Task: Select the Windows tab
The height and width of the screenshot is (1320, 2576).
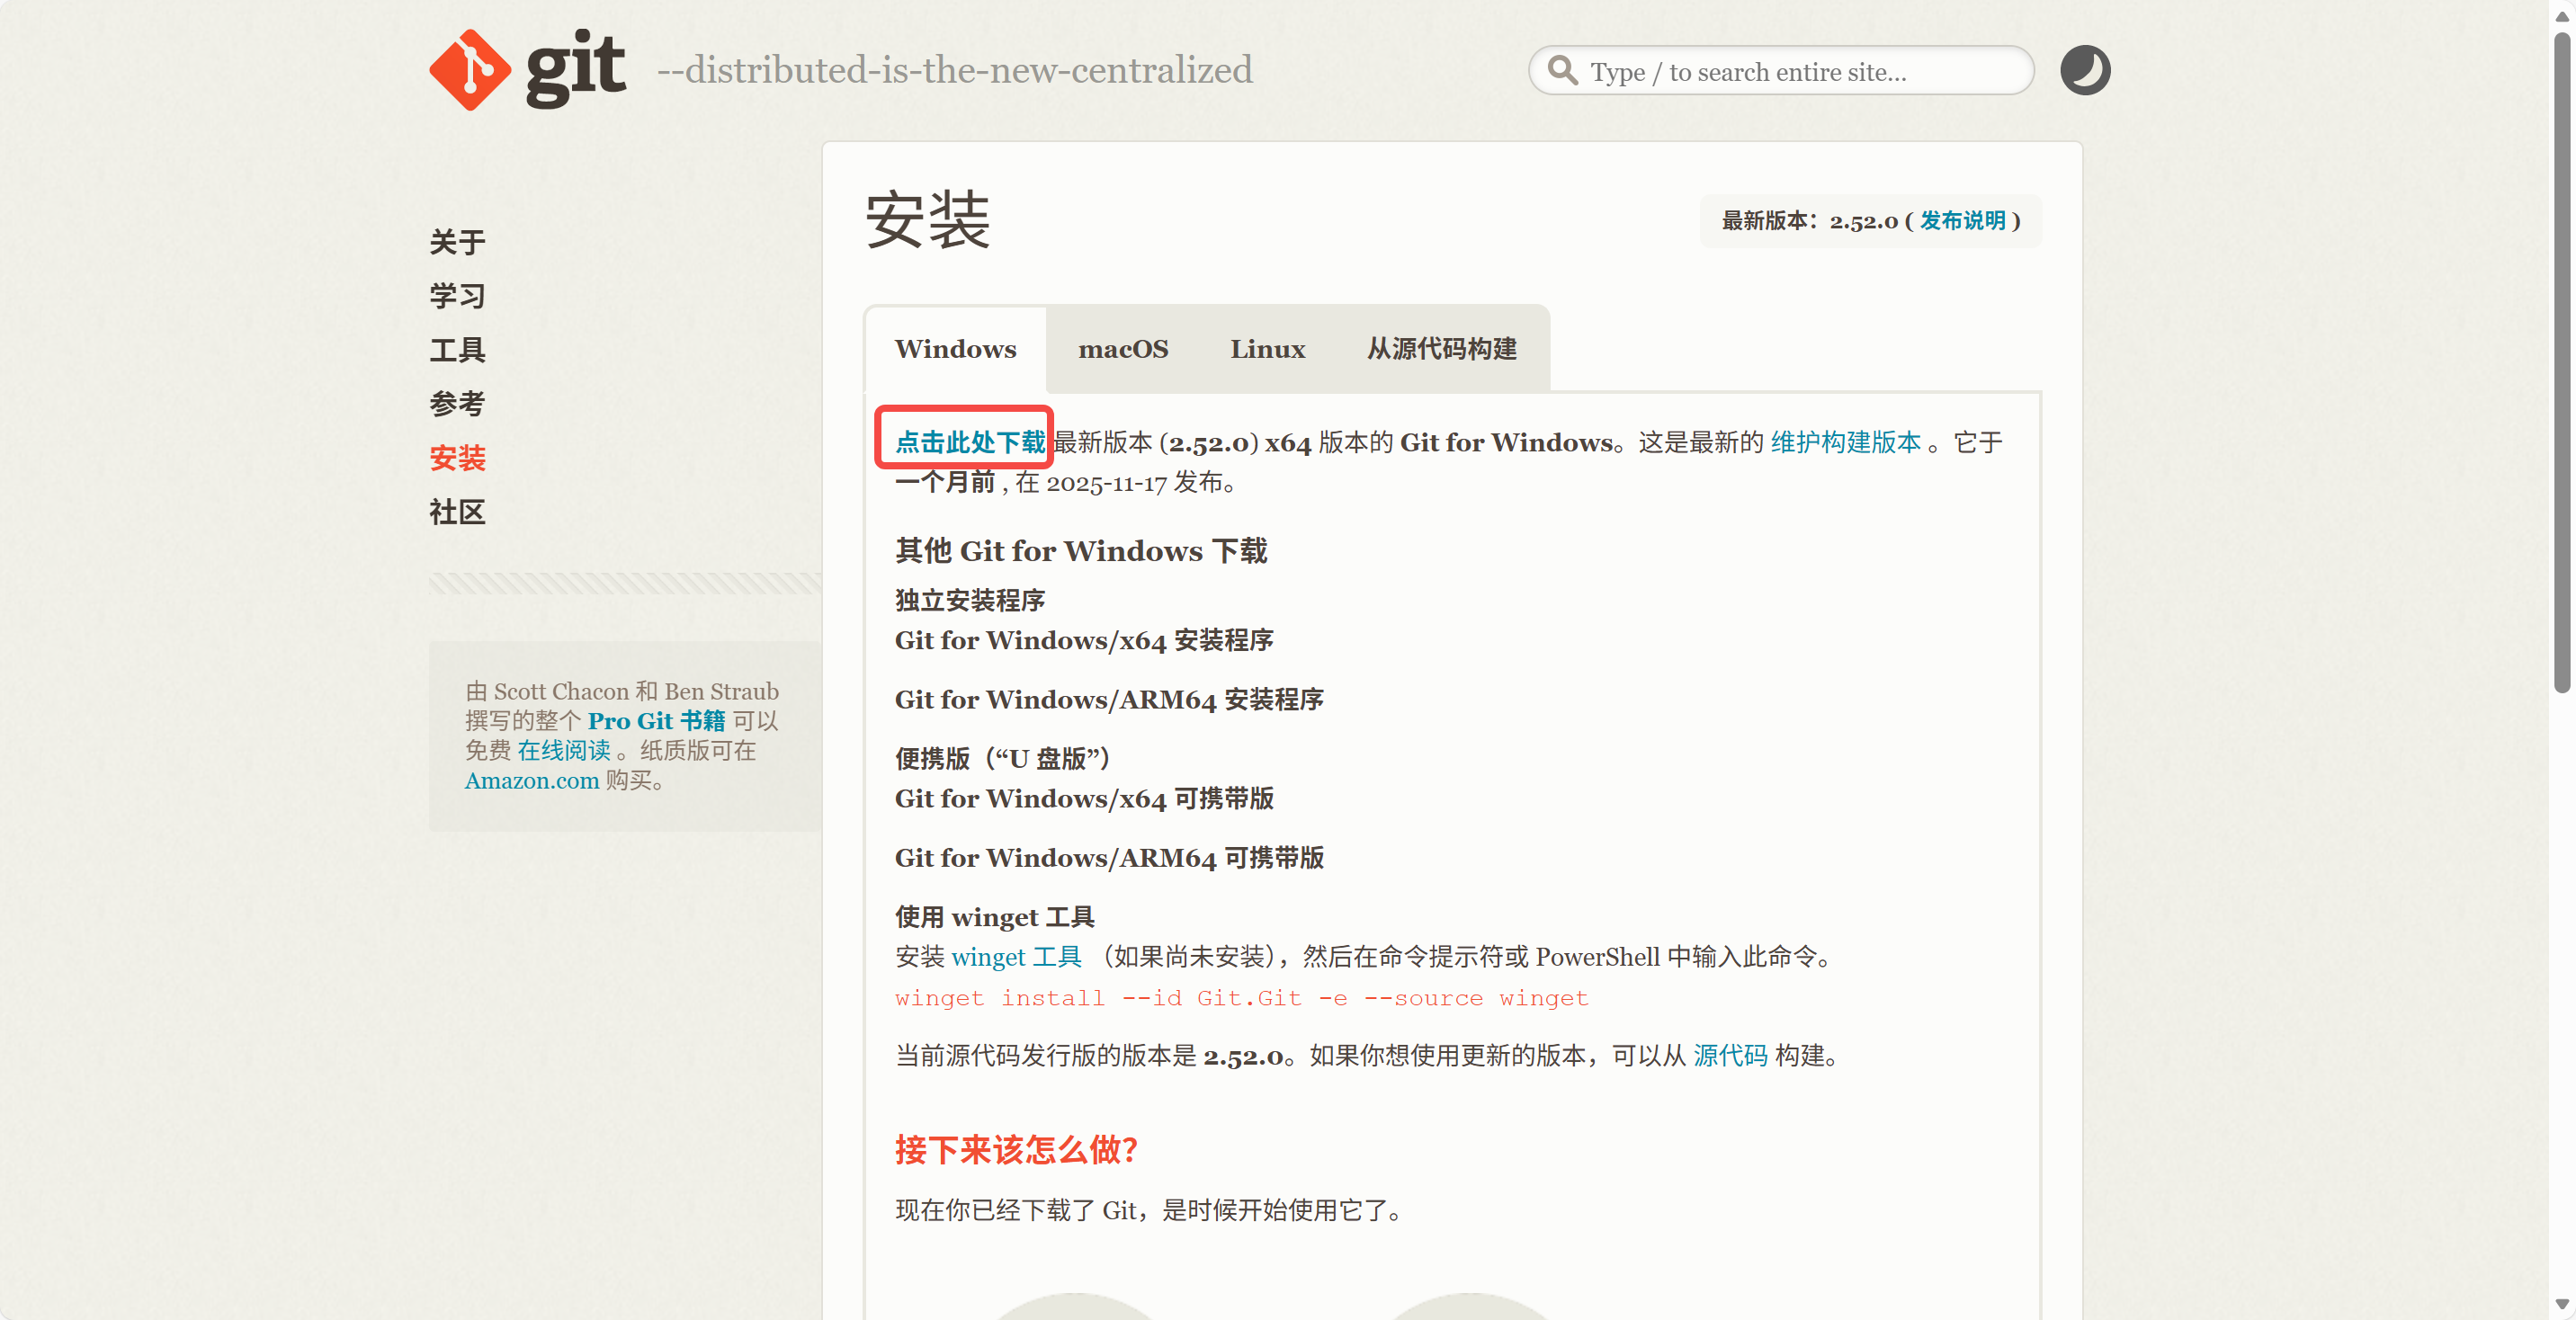Action: coord(955,349)
